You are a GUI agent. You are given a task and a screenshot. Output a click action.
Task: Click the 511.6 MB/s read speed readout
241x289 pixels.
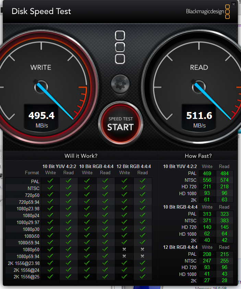pyautogui.click(x=199, y=115)
